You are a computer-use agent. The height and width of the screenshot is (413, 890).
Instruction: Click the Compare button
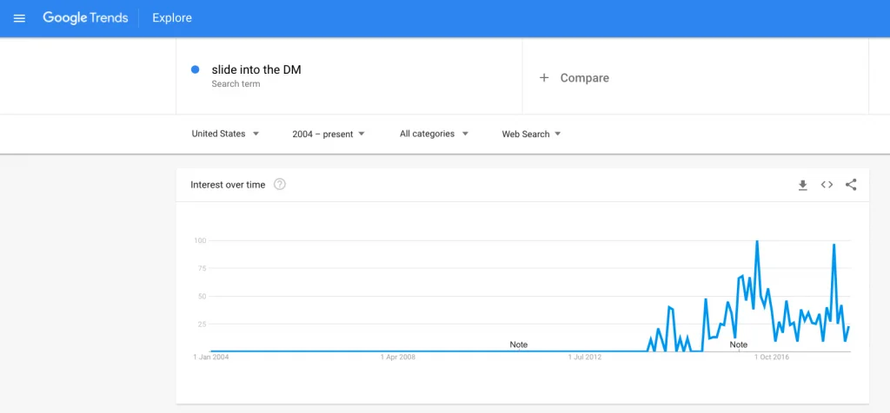coord(584,78)
